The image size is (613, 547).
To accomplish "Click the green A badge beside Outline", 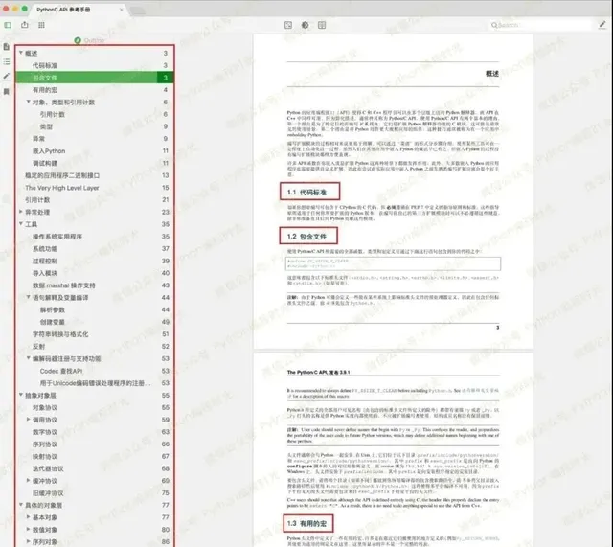I will click(78, 40).
